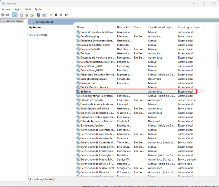Click the Stop service toolbar icon
Screen dimensions: 219x187
tap(56, 15)
